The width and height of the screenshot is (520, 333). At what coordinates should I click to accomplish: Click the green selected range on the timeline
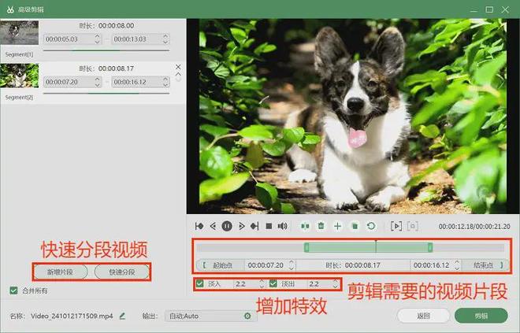click(367, 247)
